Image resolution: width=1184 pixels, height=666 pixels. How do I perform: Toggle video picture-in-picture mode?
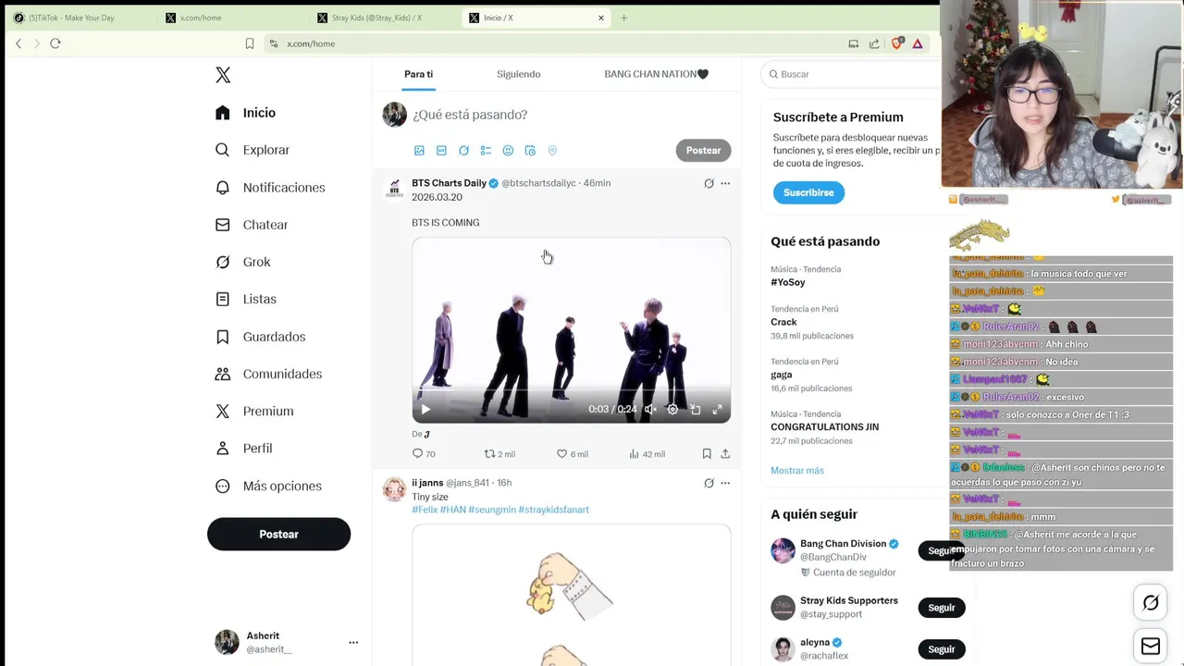[x=695, y=409]
